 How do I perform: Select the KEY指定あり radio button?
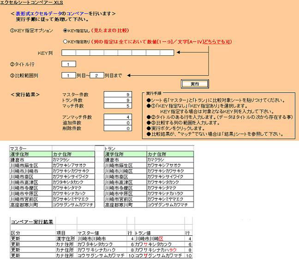coord(65,42)
